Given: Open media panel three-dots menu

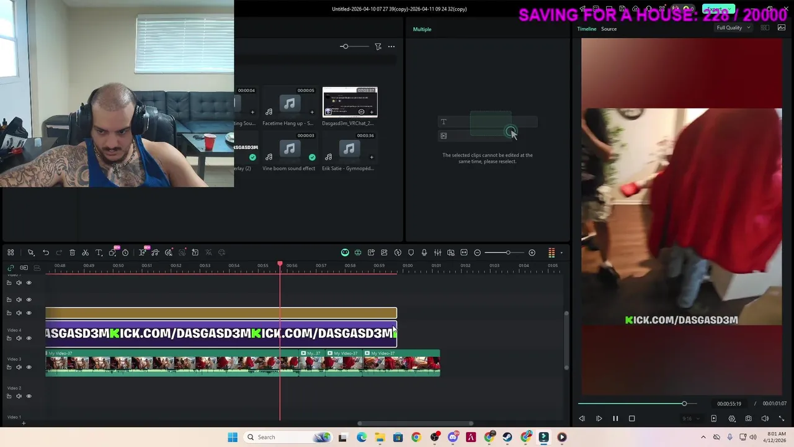Looking at the screenshot, I should pos(391,47).
